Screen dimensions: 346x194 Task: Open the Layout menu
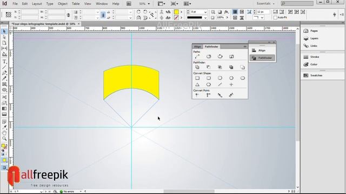37,4
